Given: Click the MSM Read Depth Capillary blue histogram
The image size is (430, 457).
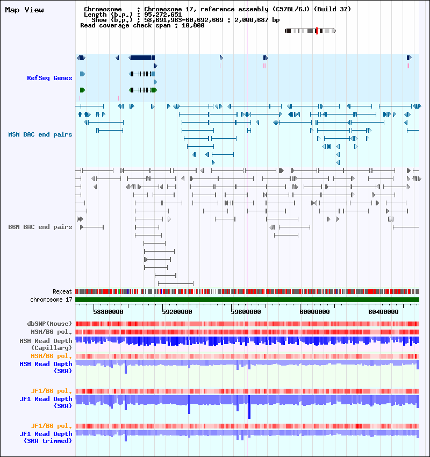Looking at the screenshot, I should click(247, 341).
